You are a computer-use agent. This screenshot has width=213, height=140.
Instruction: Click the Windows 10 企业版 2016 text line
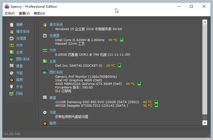pos(88,29)
